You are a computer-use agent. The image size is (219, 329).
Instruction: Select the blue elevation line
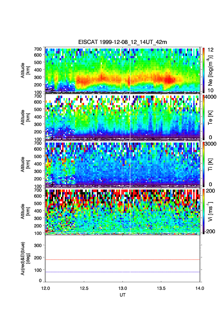tap(93, 272)
